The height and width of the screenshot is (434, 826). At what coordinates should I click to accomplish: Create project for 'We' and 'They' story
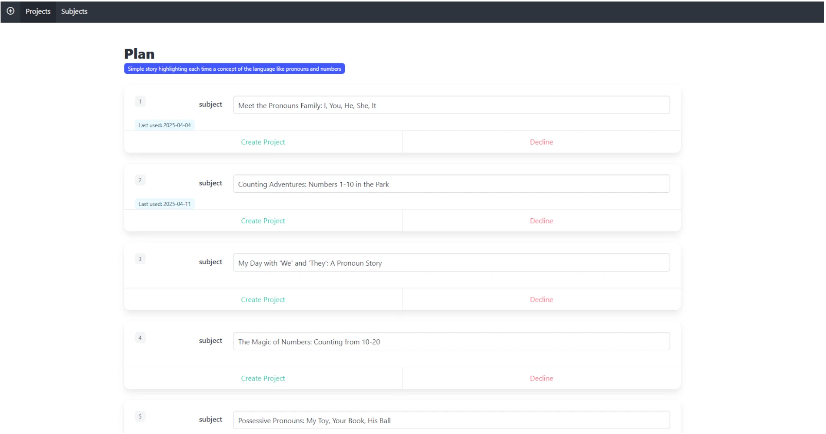tap(263, 299)
